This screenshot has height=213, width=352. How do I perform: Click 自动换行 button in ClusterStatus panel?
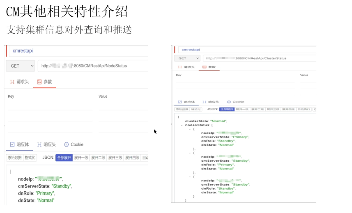pos(304,110)
